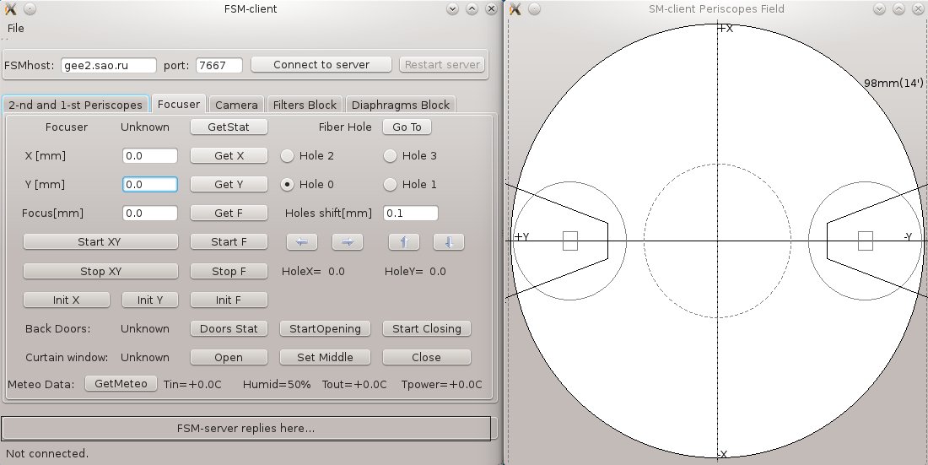Click the up arrow hole shift button
This screenshot has height=465, width=928.
tap(404, 241)
